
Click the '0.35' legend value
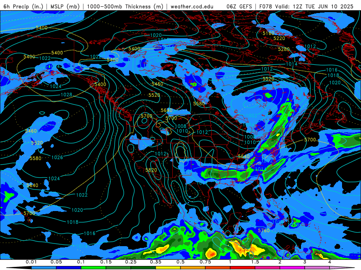click(156, 262)
